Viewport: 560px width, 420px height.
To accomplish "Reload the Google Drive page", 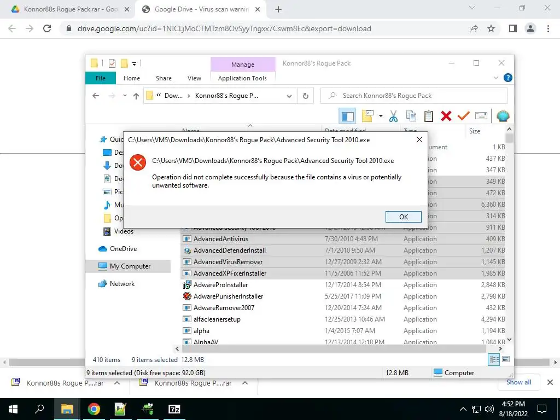I will 47,28.
